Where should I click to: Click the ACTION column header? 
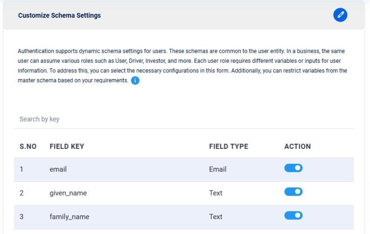tap(297, 146)
